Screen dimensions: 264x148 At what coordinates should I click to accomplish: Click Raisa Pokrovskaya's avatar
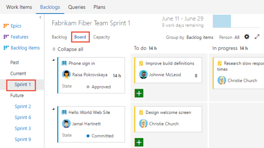coord(66,75)
